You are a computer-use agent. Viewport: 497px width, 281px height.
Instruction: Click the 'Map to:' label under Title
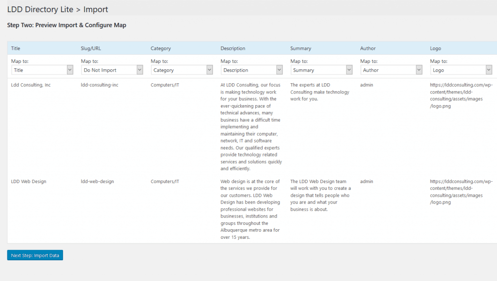(19, 61)
